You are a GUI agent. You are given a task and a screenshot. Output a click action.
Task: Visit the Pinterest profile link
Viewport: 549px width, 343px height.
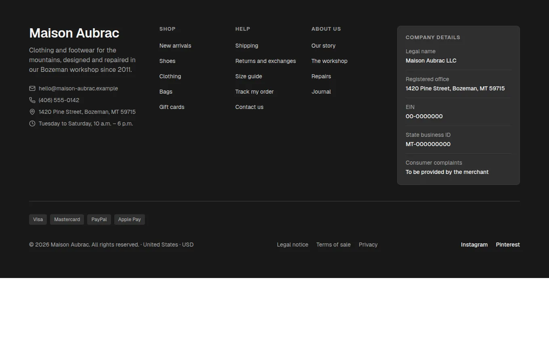(508, 245)
